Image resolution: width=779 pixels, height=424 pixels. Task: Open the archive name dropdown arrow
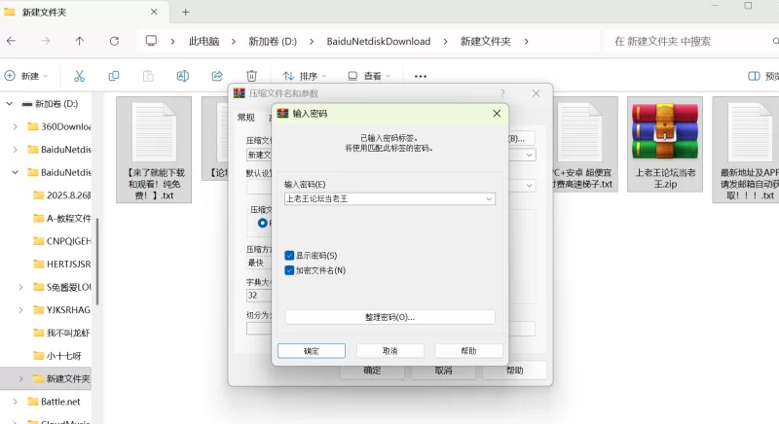529,155
